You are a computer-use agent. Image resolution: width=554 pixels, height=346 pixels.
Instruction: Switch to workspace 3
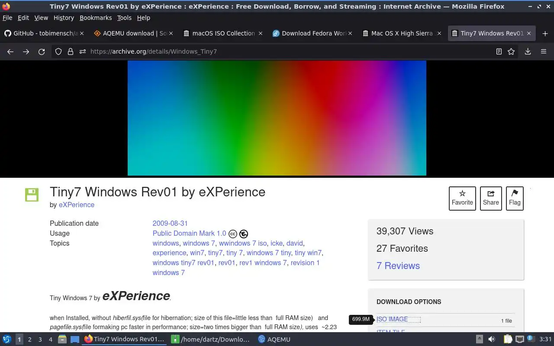(x=40, y=340)
